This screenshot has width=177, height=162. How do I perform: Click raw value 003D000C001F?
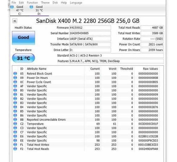(148, 124)
